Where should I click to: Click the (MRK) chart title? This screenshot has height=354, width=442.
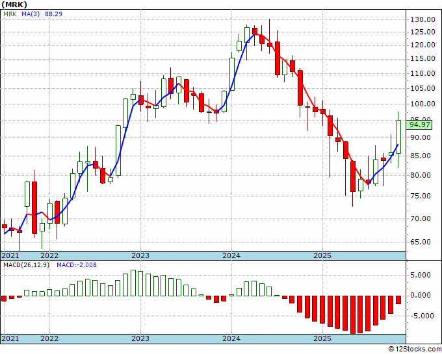click(x=14, y=5)
